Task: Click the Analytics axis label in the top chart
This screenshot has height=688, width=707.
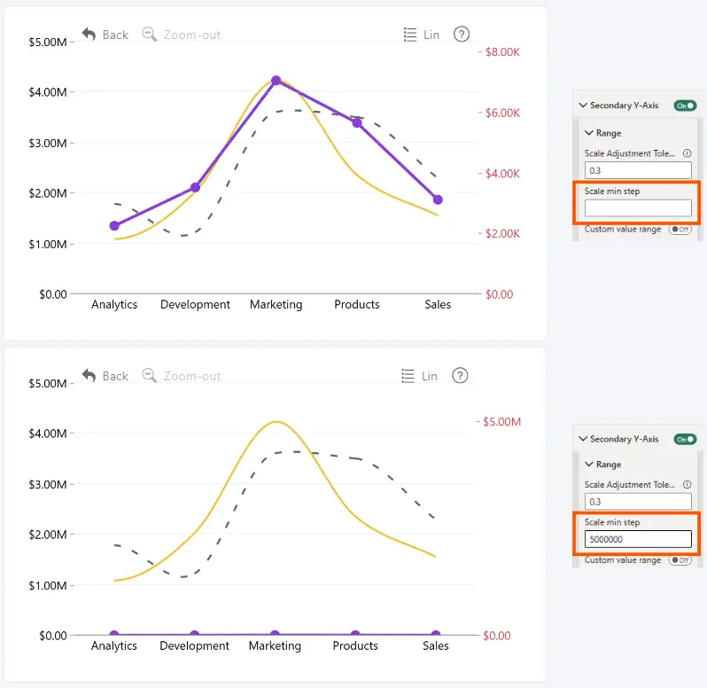Action: click(114, 304)
